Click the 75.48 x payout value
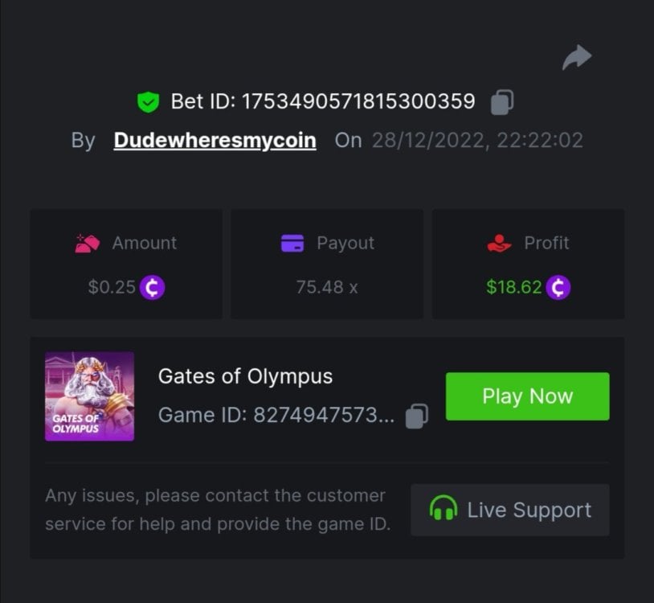654x603 pixels. pos(327,287)
